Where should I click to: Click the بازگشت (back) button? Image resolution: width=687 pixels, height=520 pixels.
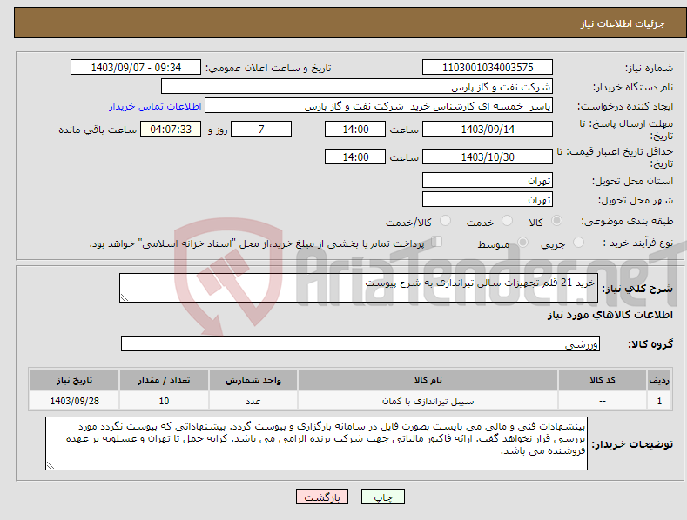tap(321, 497)
